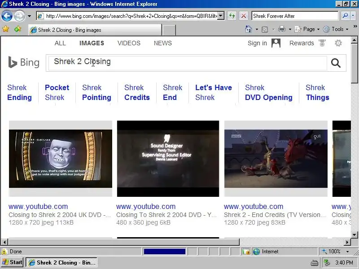This screenshot has width=359, height=269.
Task: Add to Favorites with the green plus star
Action: [18, 29]
